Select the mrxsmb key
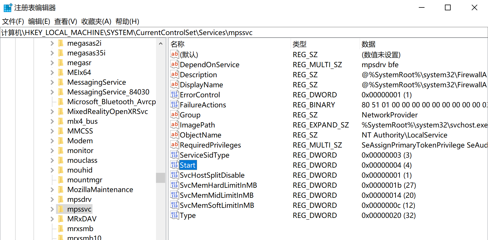This screenshot has width=488, height=240. pyautogui.click(x=80, y=229)
